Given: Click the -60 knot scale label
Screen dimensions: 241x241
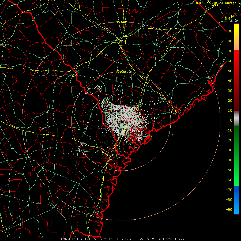Looking at the screenshot, I should pyautogui.click(x=229, y=180).
